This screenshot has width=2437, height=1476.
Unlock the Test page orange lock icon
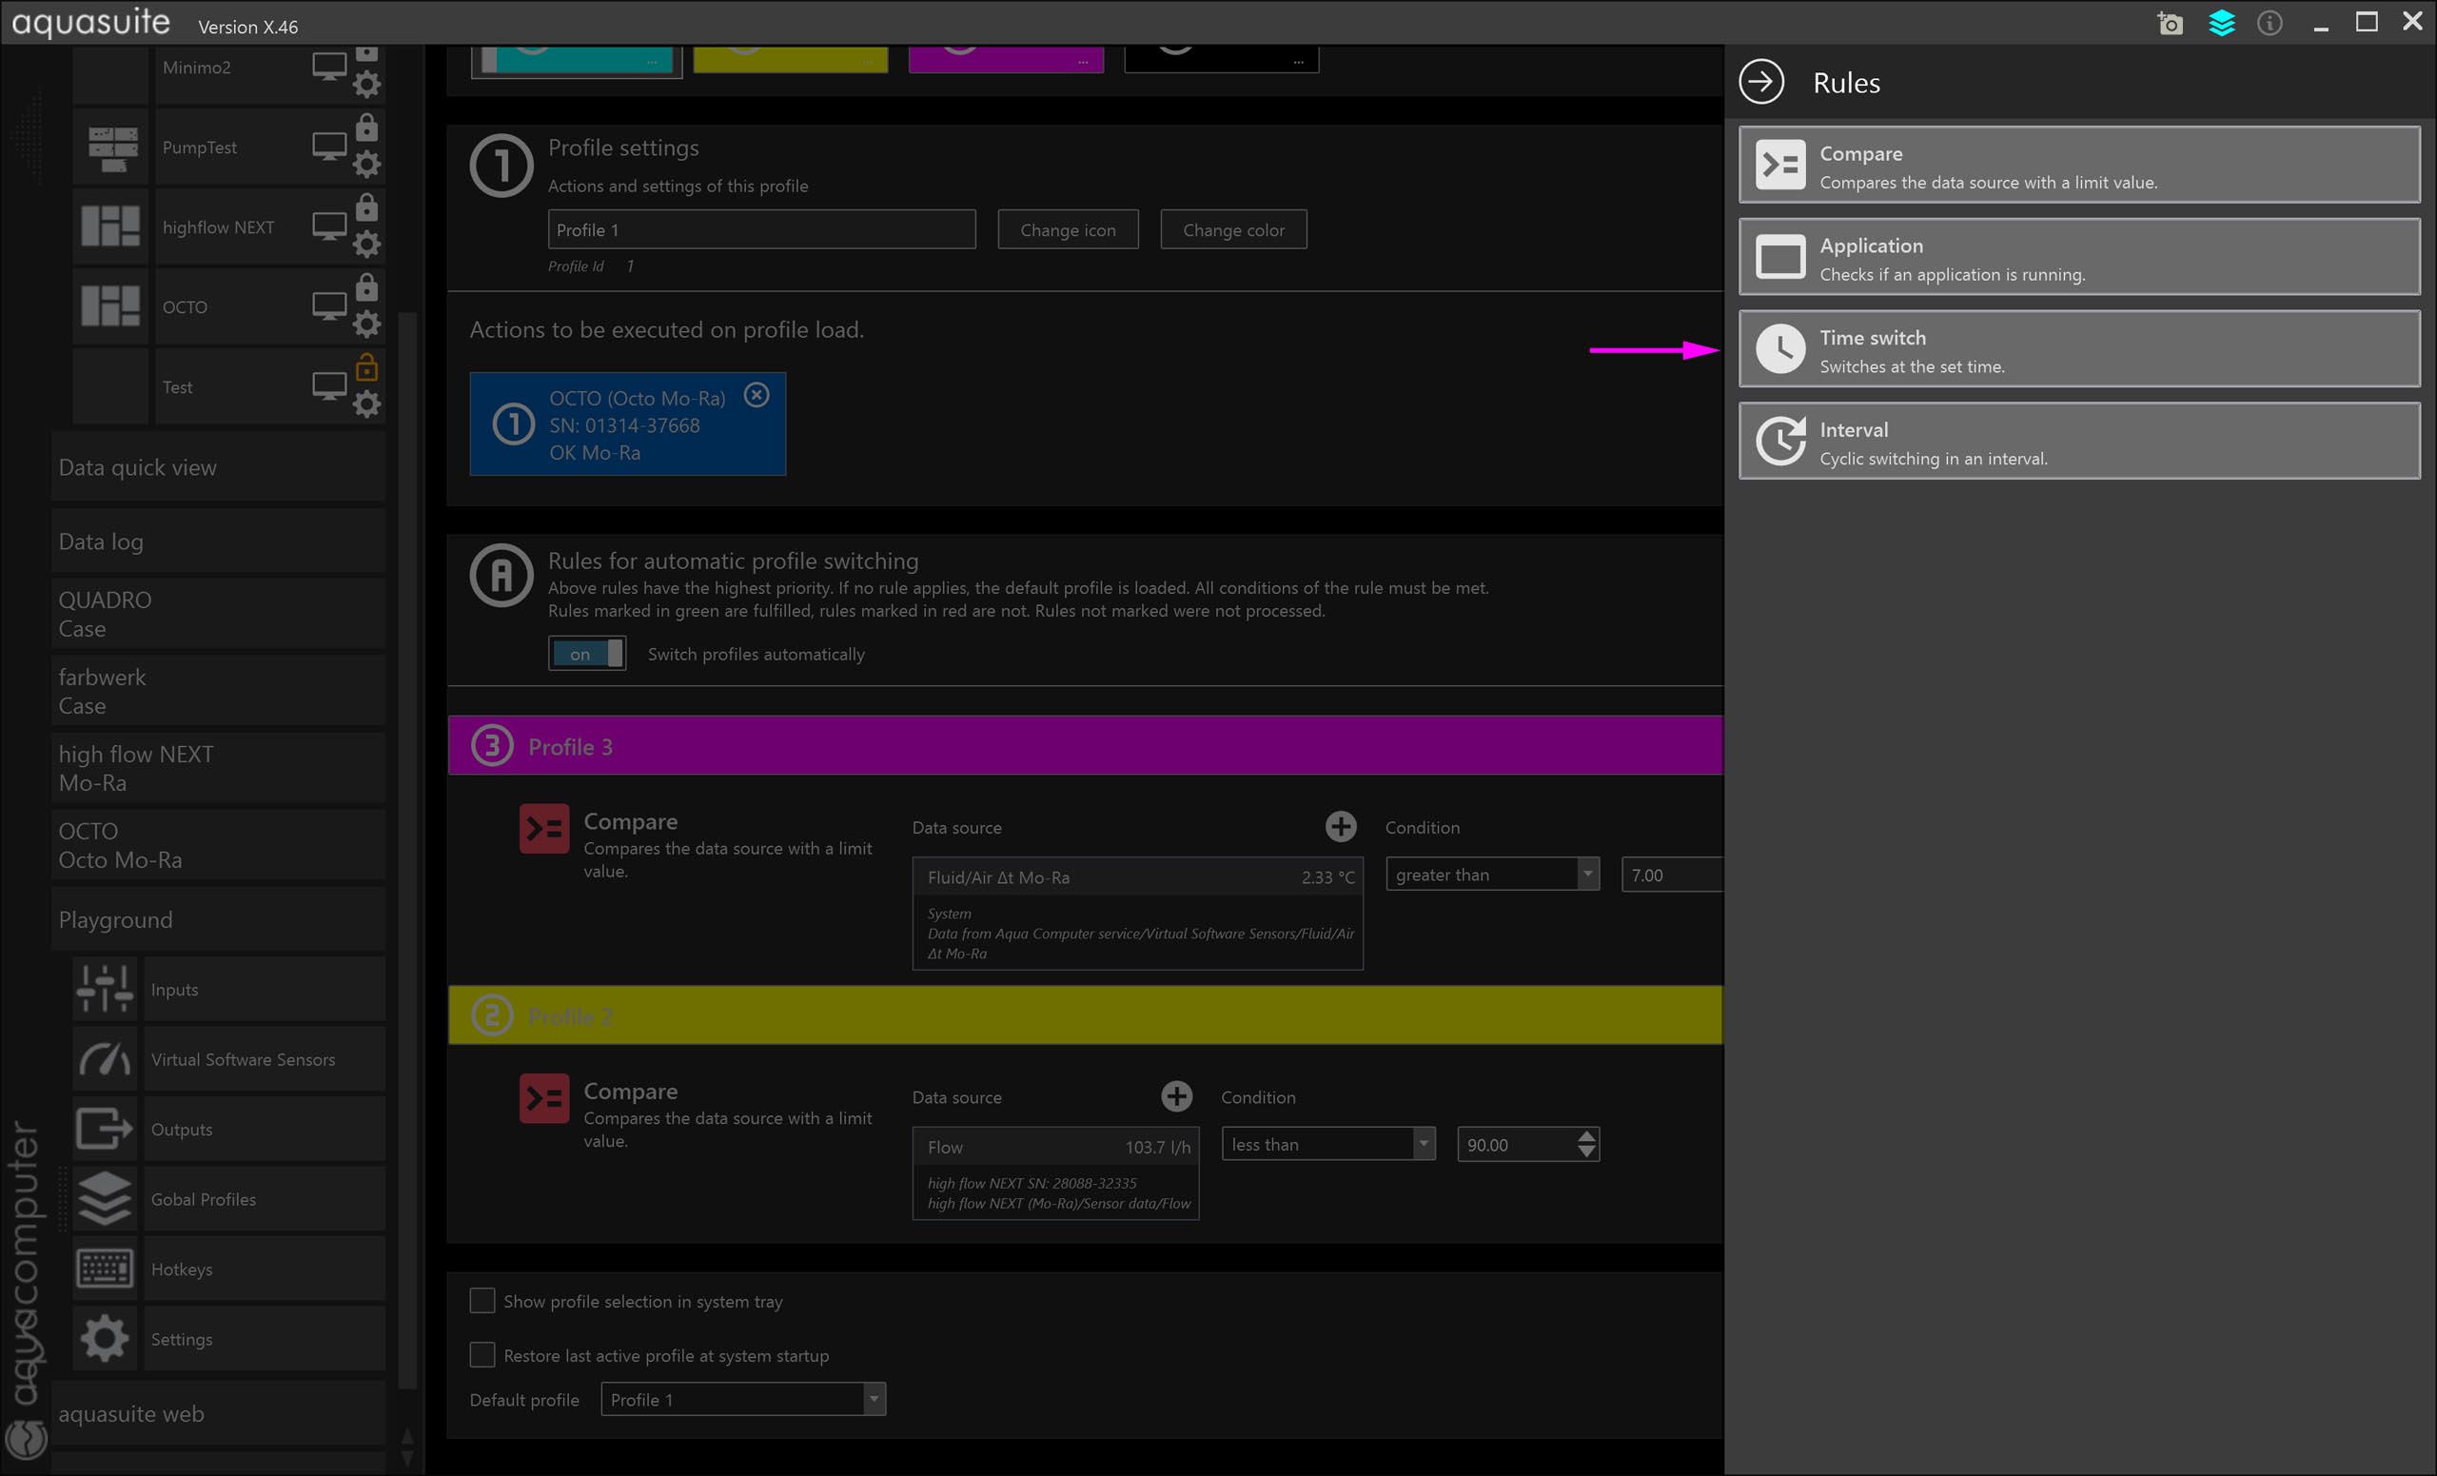[x=367, y=368]
